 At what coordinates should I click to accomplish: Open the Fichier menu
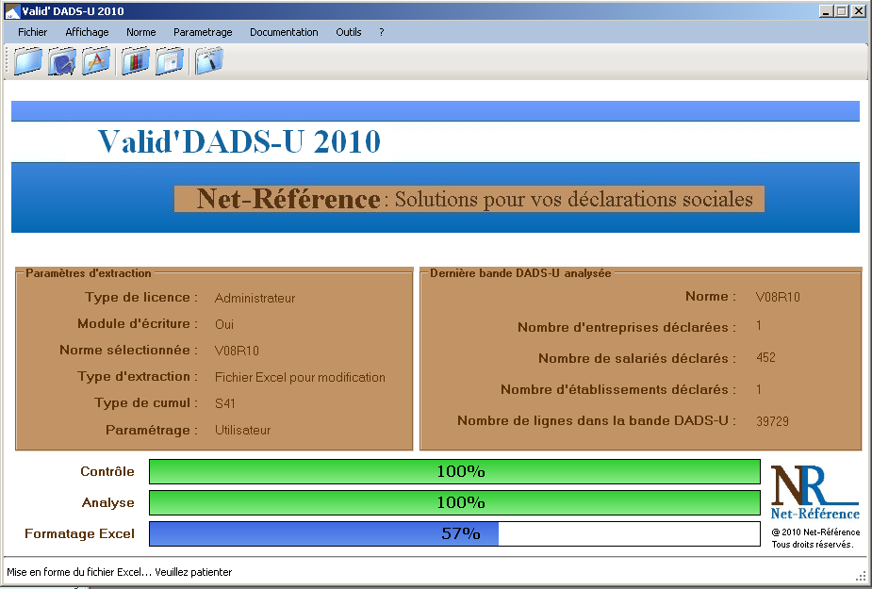point(32,32)
